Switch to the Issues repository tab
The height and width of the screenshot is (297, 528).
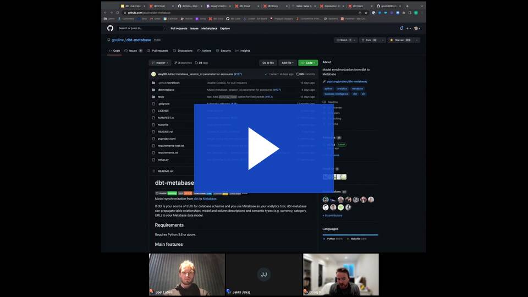click(133, 51)
